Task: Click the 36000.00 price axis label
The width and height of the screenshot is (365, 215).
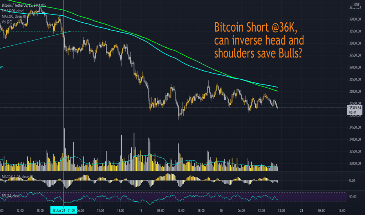Action: pyautogui.click(x=355, y=91)
